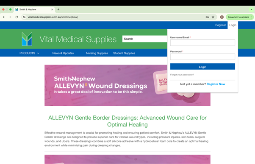Click Register Now link
255x164 pixels.
(x=216, y=84)
